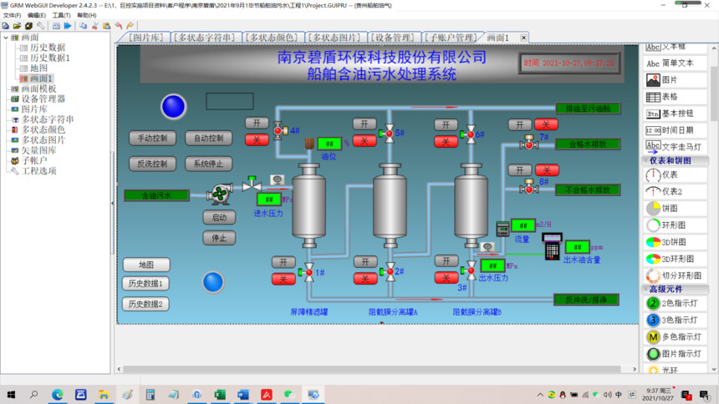Click the 反洗控制 button on canvas
This screenshot has width=719, height=404.
152,164
